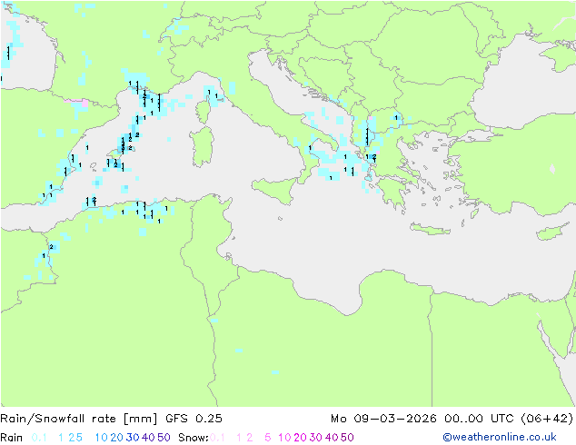Select the rain legend value 50
Screen dimensions: 576x445
[164, 438]
